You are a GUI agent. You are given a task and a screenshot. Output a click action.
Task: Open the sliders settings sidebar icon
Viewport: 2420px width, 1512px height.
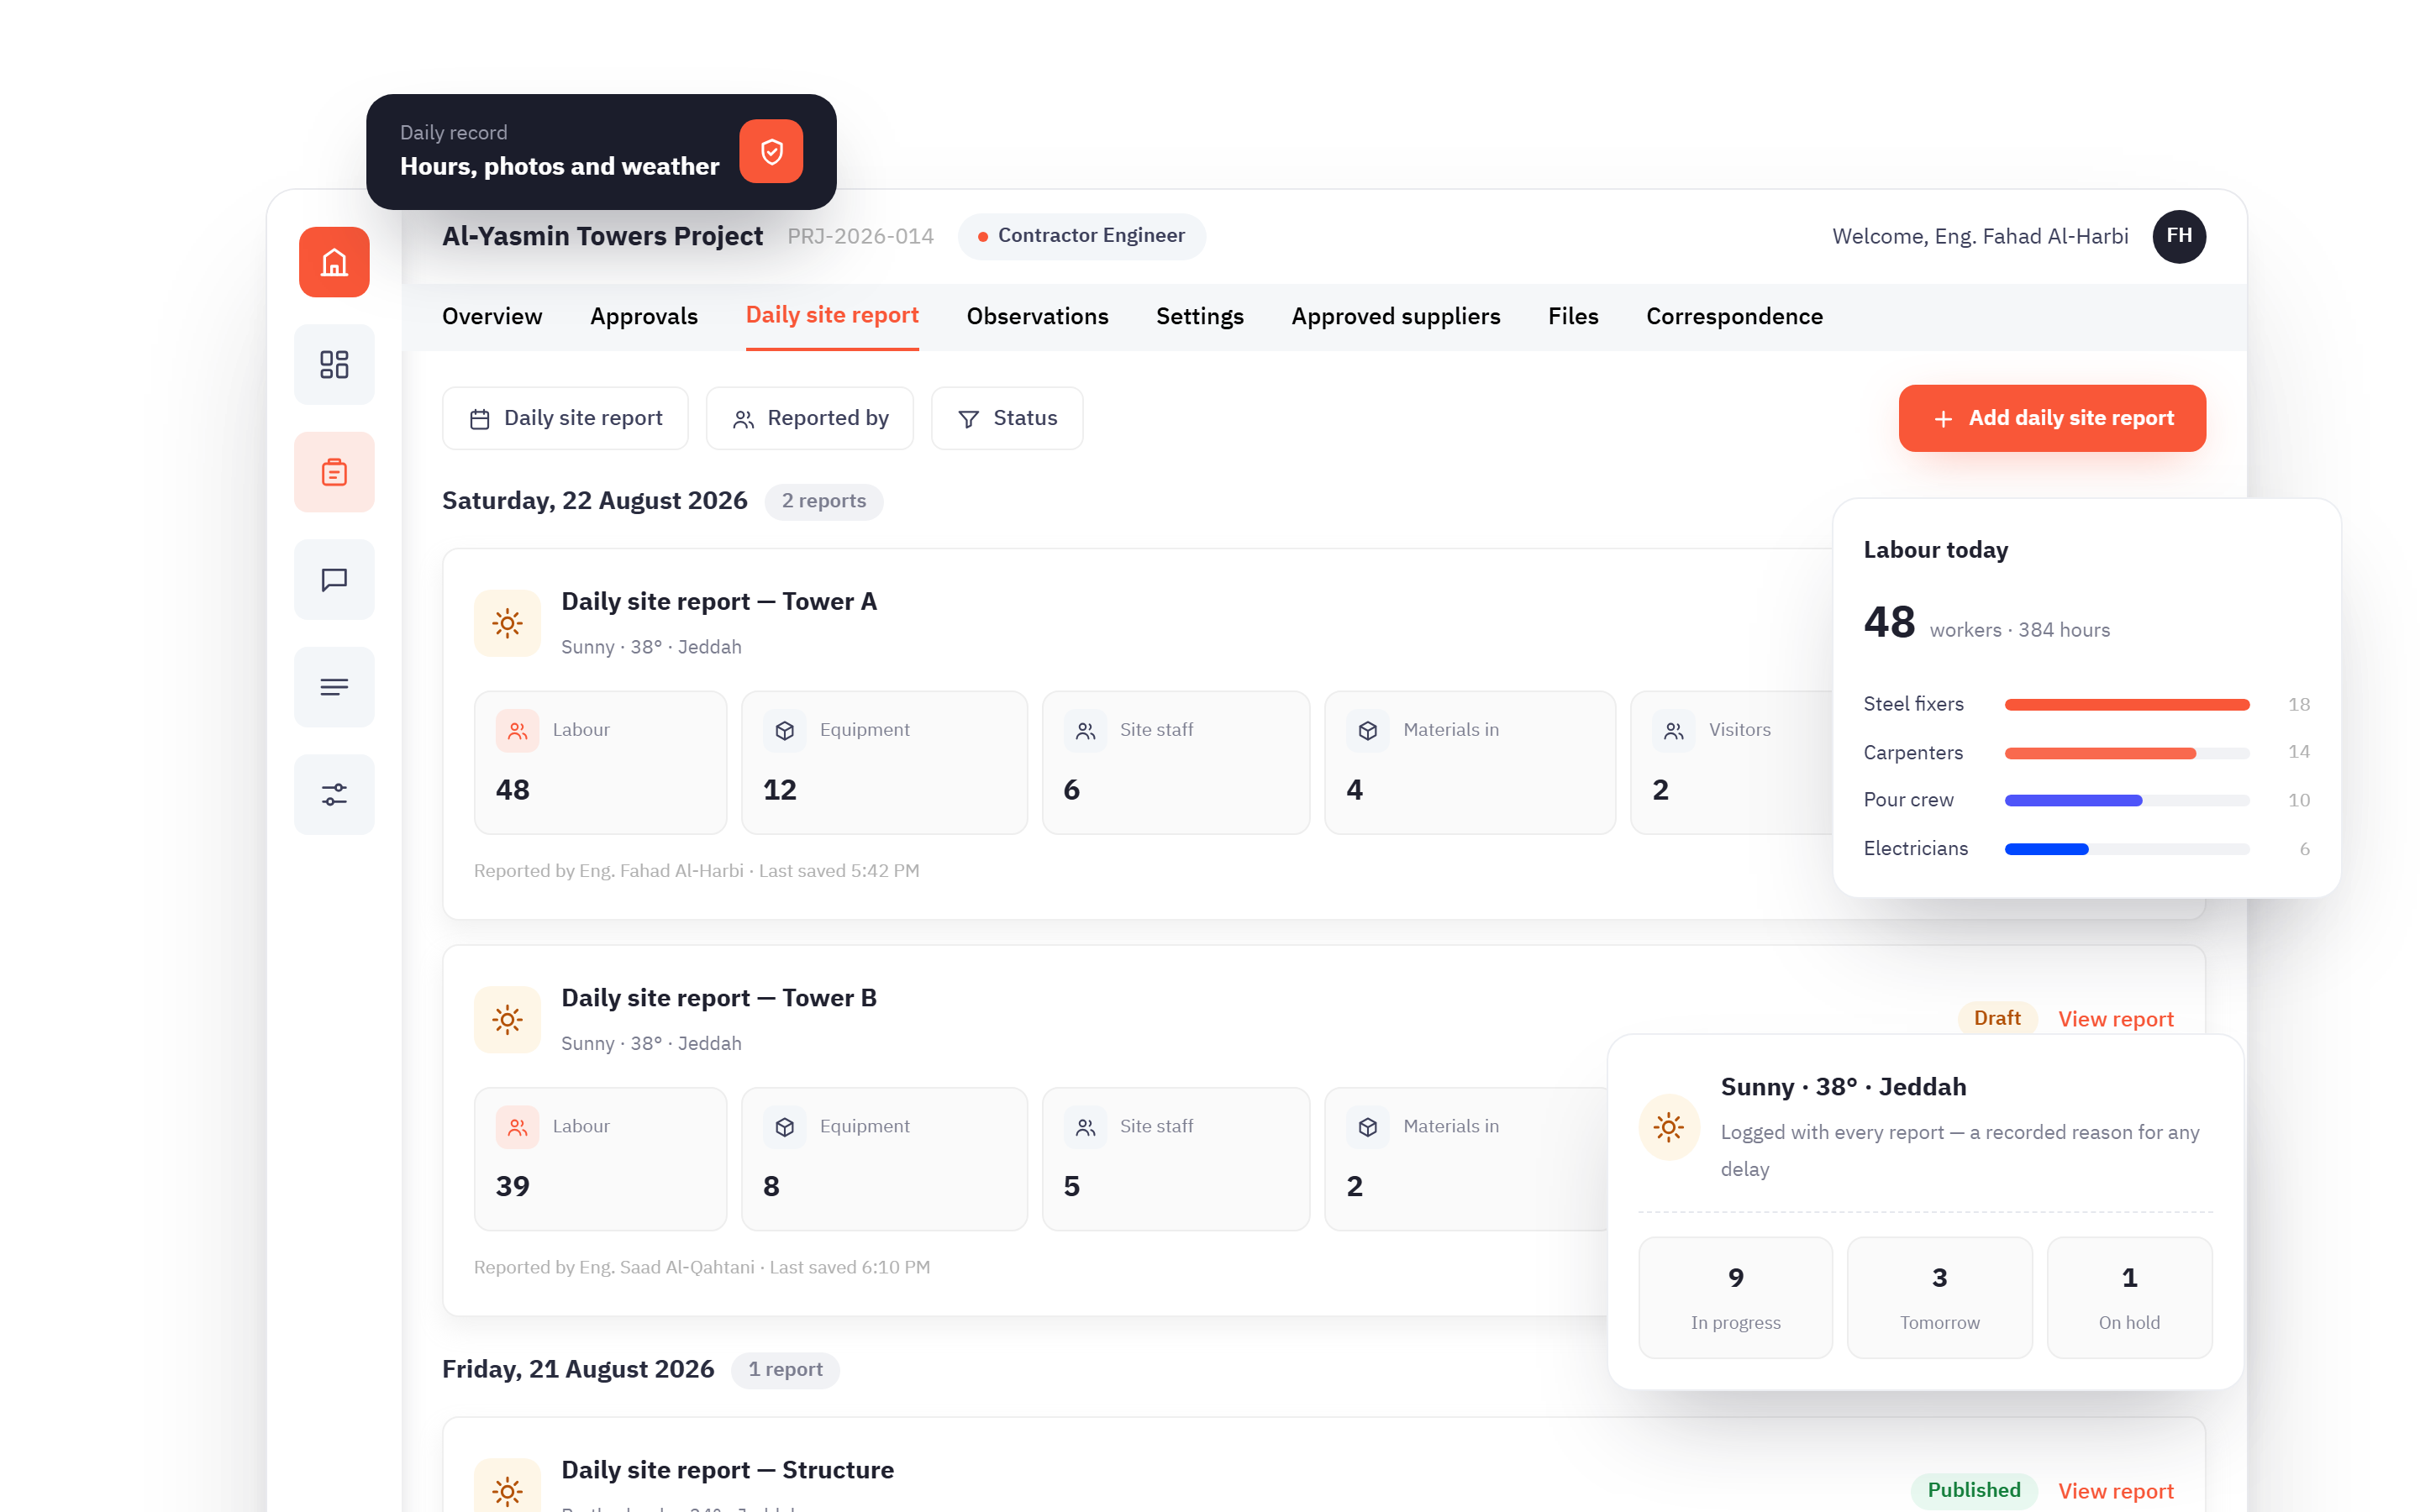pyautogui.click(x=334, y=794)
